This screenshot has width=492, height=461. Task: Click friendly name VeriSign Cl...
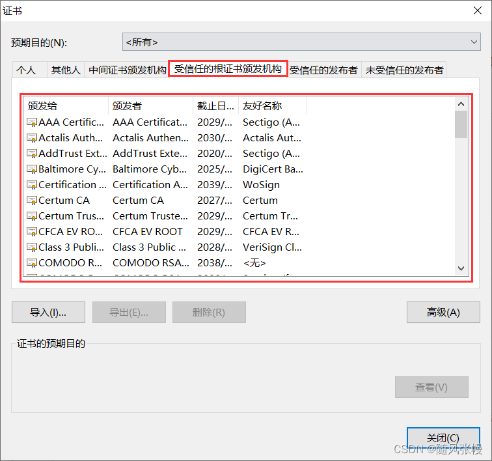pyautogui.click(x=272, y=247)
